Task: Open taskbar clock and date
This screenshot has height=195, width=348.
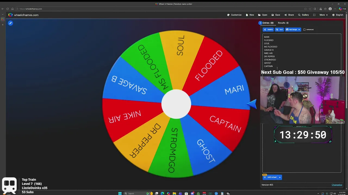Action: click(x=342, y=193)
